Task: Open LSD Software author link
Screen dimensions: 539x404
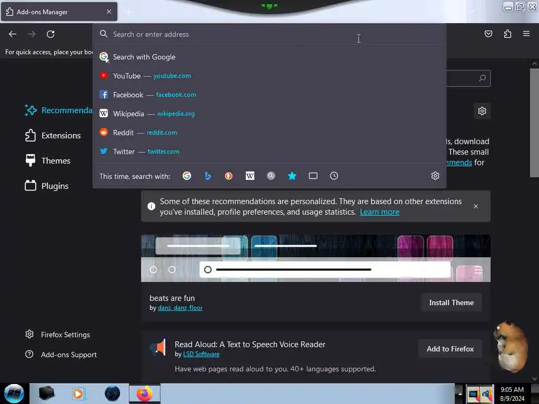Action: pyautogui.click(x=201, y=354)
